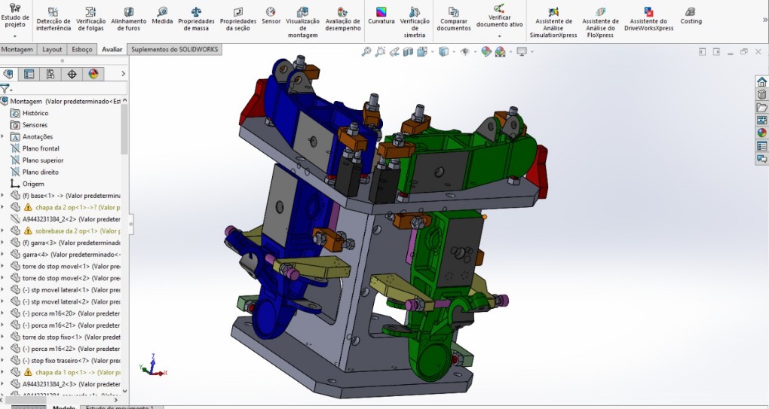
Task: Click Zoom to Fit magnifier icon
Action: pos(366,52)
